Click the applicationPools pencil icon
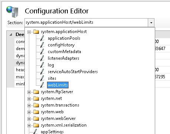The height and width of the screenshot is (134, 170). [43, 38]
